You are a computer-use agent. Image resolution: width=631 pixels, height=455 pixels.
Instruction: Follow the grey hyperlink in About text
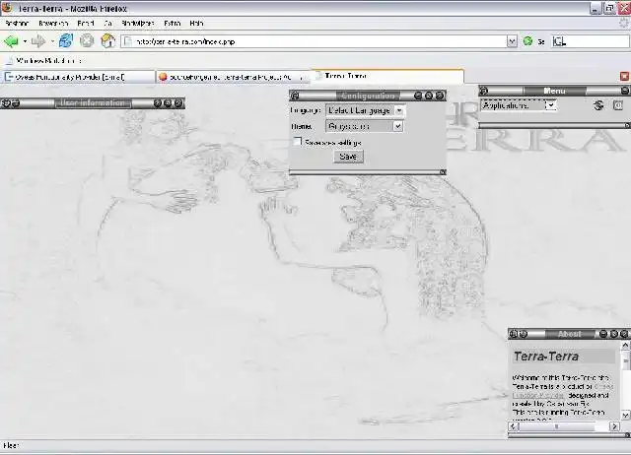pos(538,396)
